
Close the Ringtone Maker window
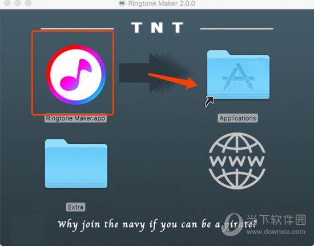point(7,3)
